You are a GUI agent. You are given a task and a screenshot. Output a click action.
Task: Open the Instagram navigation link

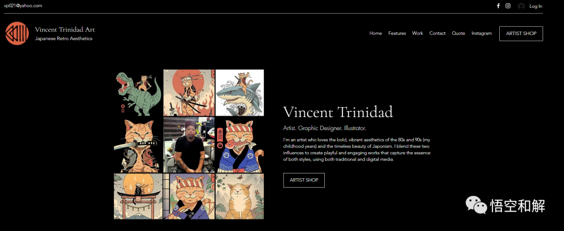(481, 33)
